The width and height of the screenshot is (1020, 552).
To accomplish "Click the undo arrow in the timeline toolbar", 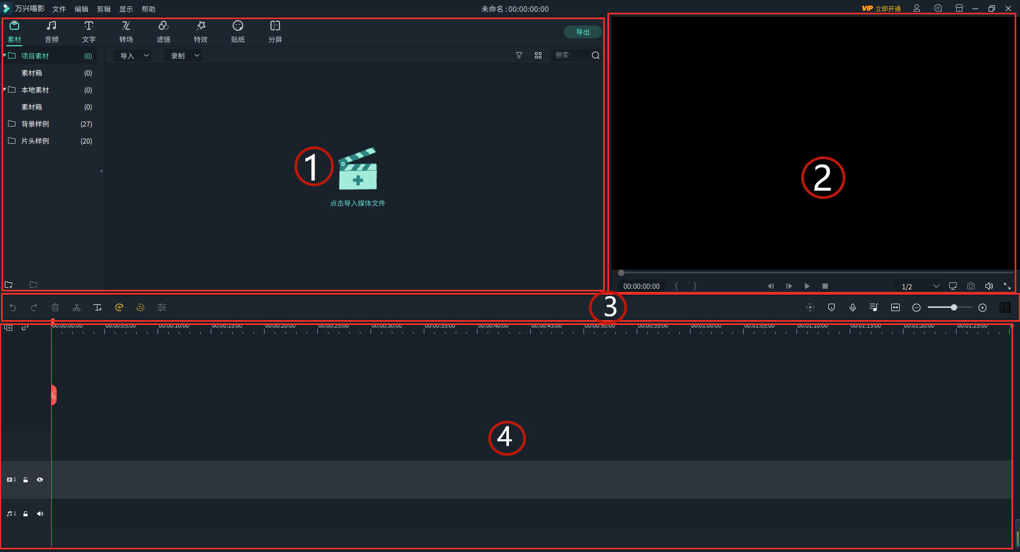I will click(13, 307).
